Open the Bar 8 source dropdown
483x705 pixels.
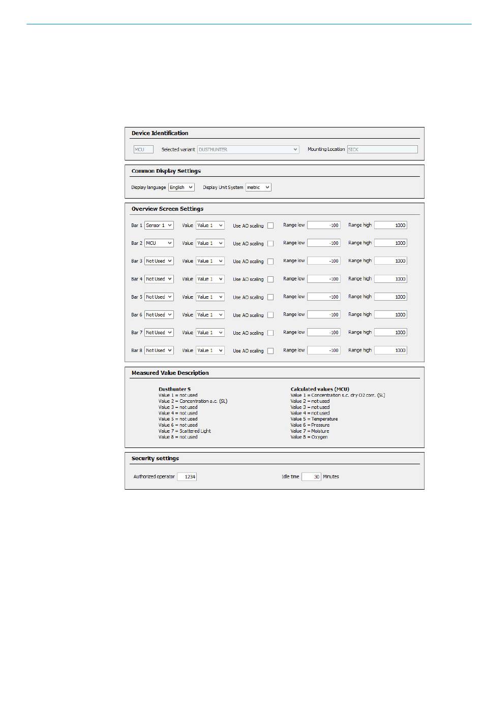pos(159,350)
